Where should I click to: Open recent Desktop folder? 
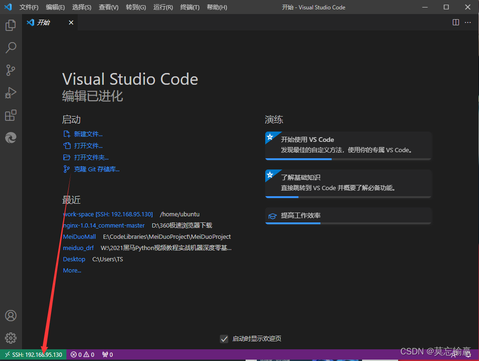(74, 259)
